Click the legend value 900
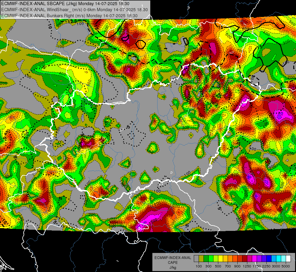 [237, 266]
